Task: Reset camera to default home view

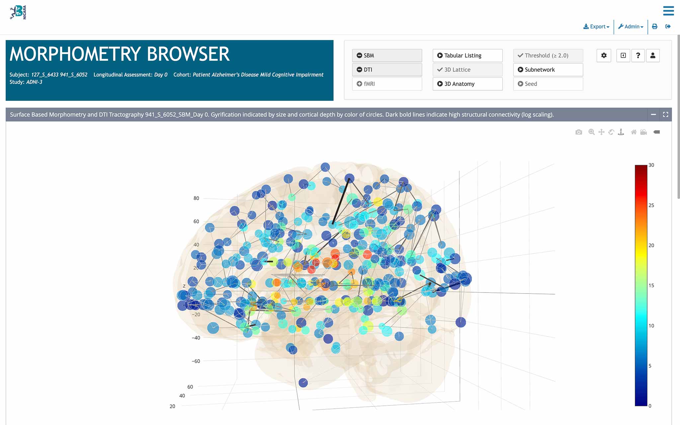Action: tap(634, 132)
